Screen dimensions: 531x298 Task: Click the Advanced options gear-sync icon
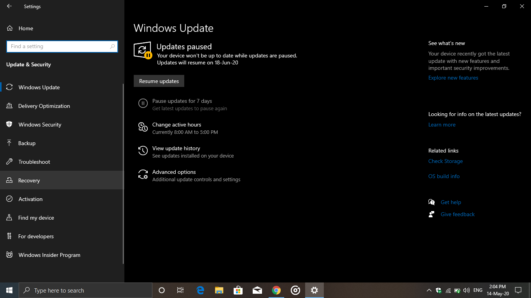point(143,174)
